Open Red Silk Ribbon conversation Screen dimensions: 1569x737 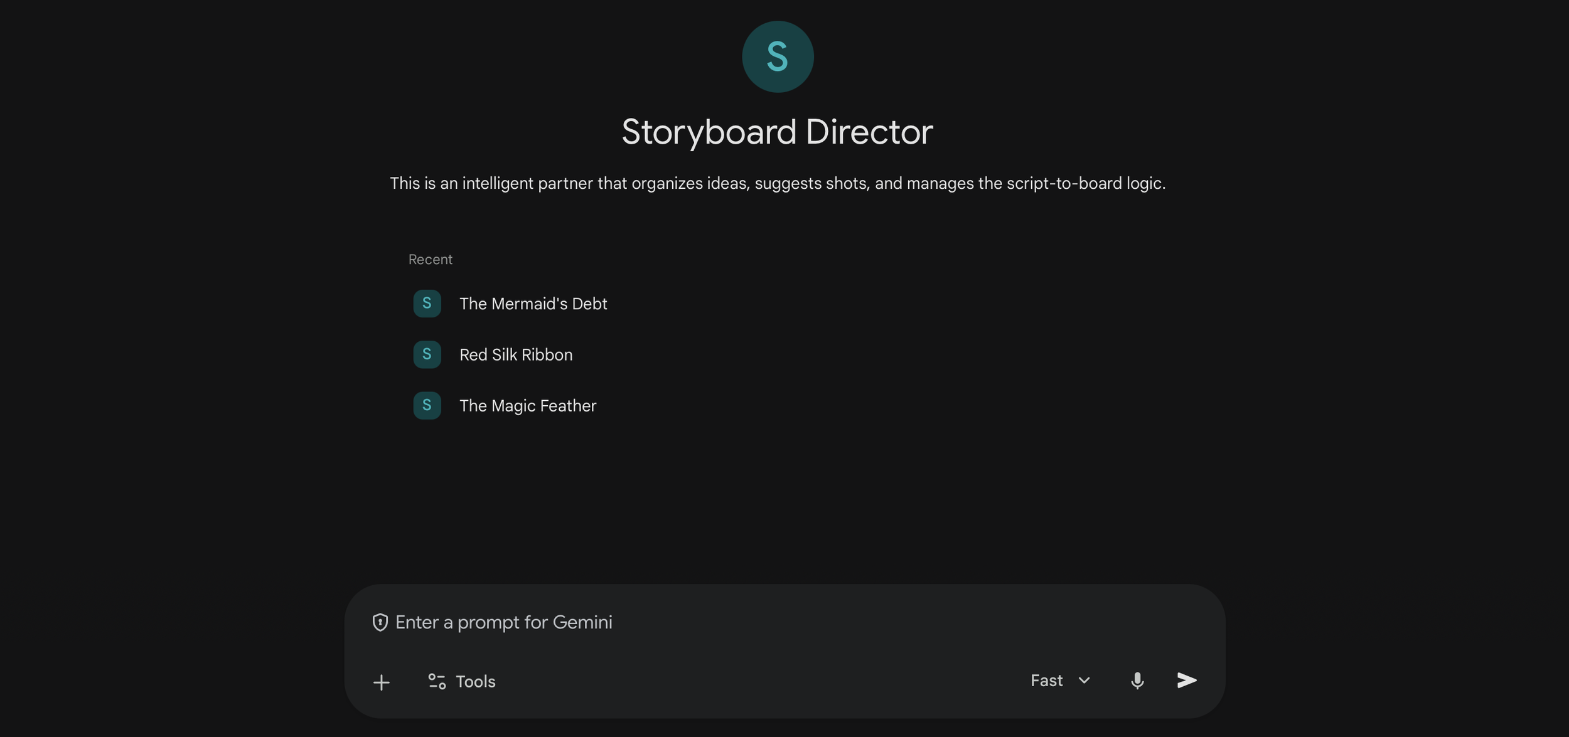516,354
